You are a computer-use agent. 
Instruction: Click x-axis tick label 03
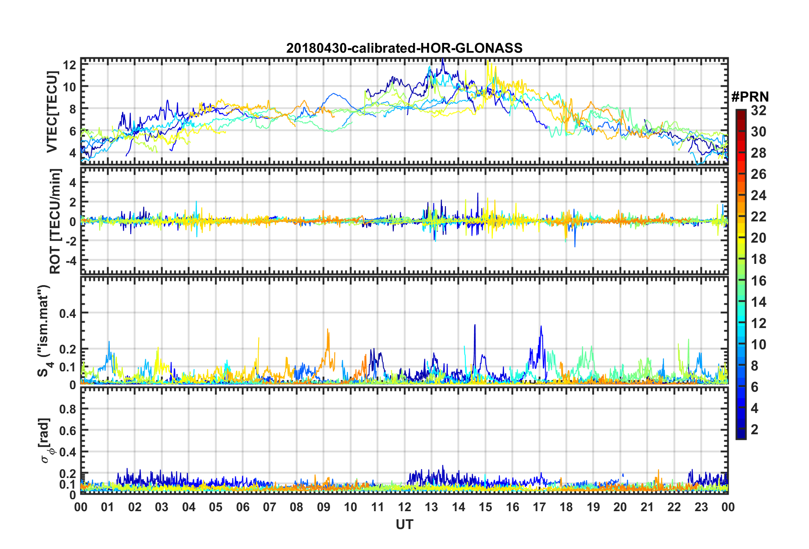point(162,507)
